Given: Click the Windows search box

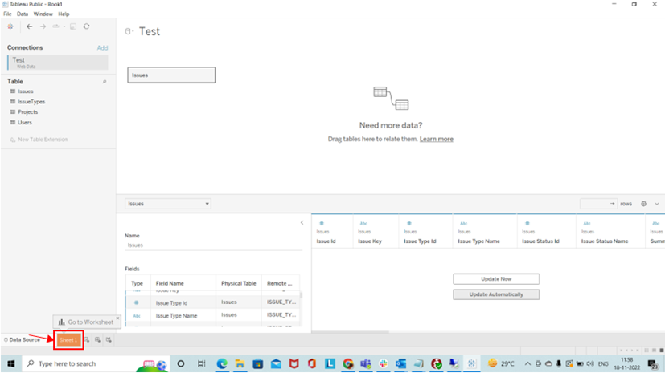Looking at the screenshot, I should pos(96,363).
